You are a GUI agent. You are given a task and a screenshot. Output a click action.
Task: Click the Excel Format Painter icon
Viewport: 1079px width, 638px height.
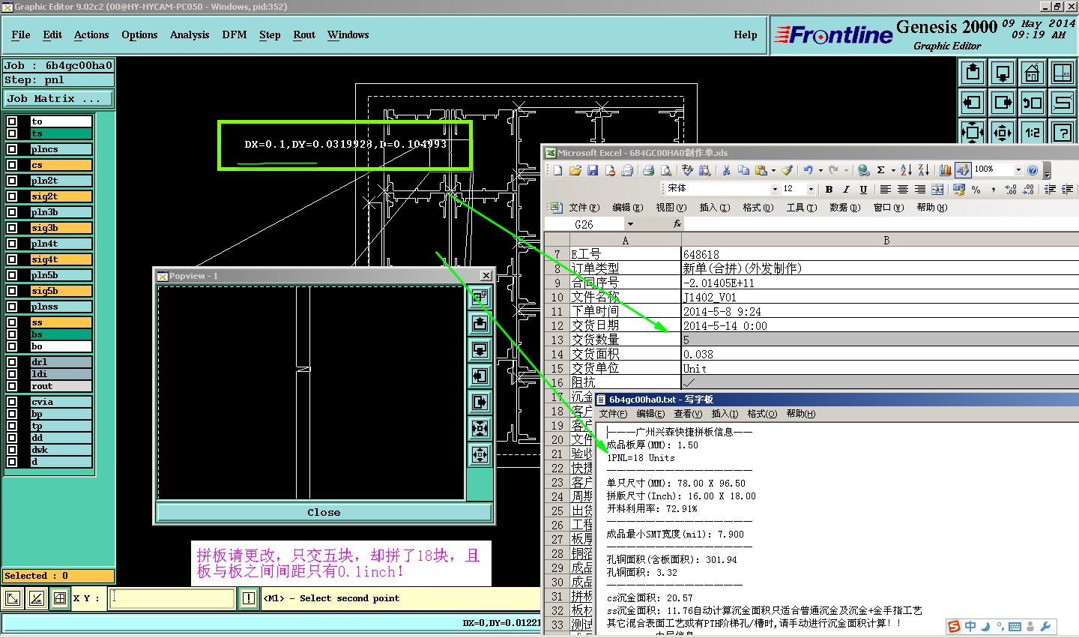coord(787,170)
